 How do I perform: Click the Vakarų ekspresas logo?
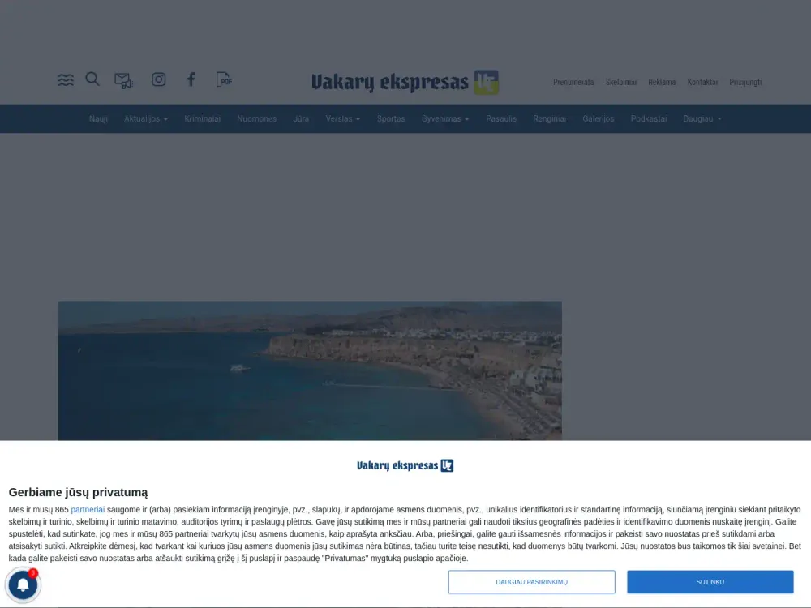tap(403, 81)
